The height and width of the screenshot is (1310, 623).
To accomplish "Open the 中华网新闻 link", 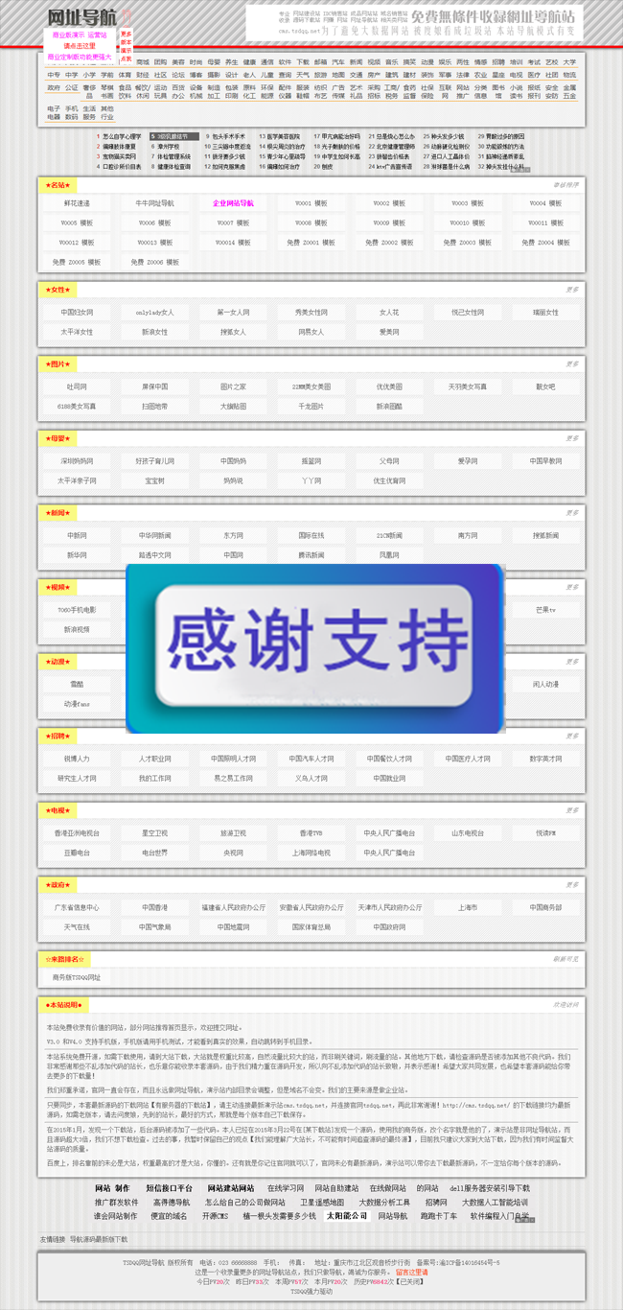I will (154, 535).
